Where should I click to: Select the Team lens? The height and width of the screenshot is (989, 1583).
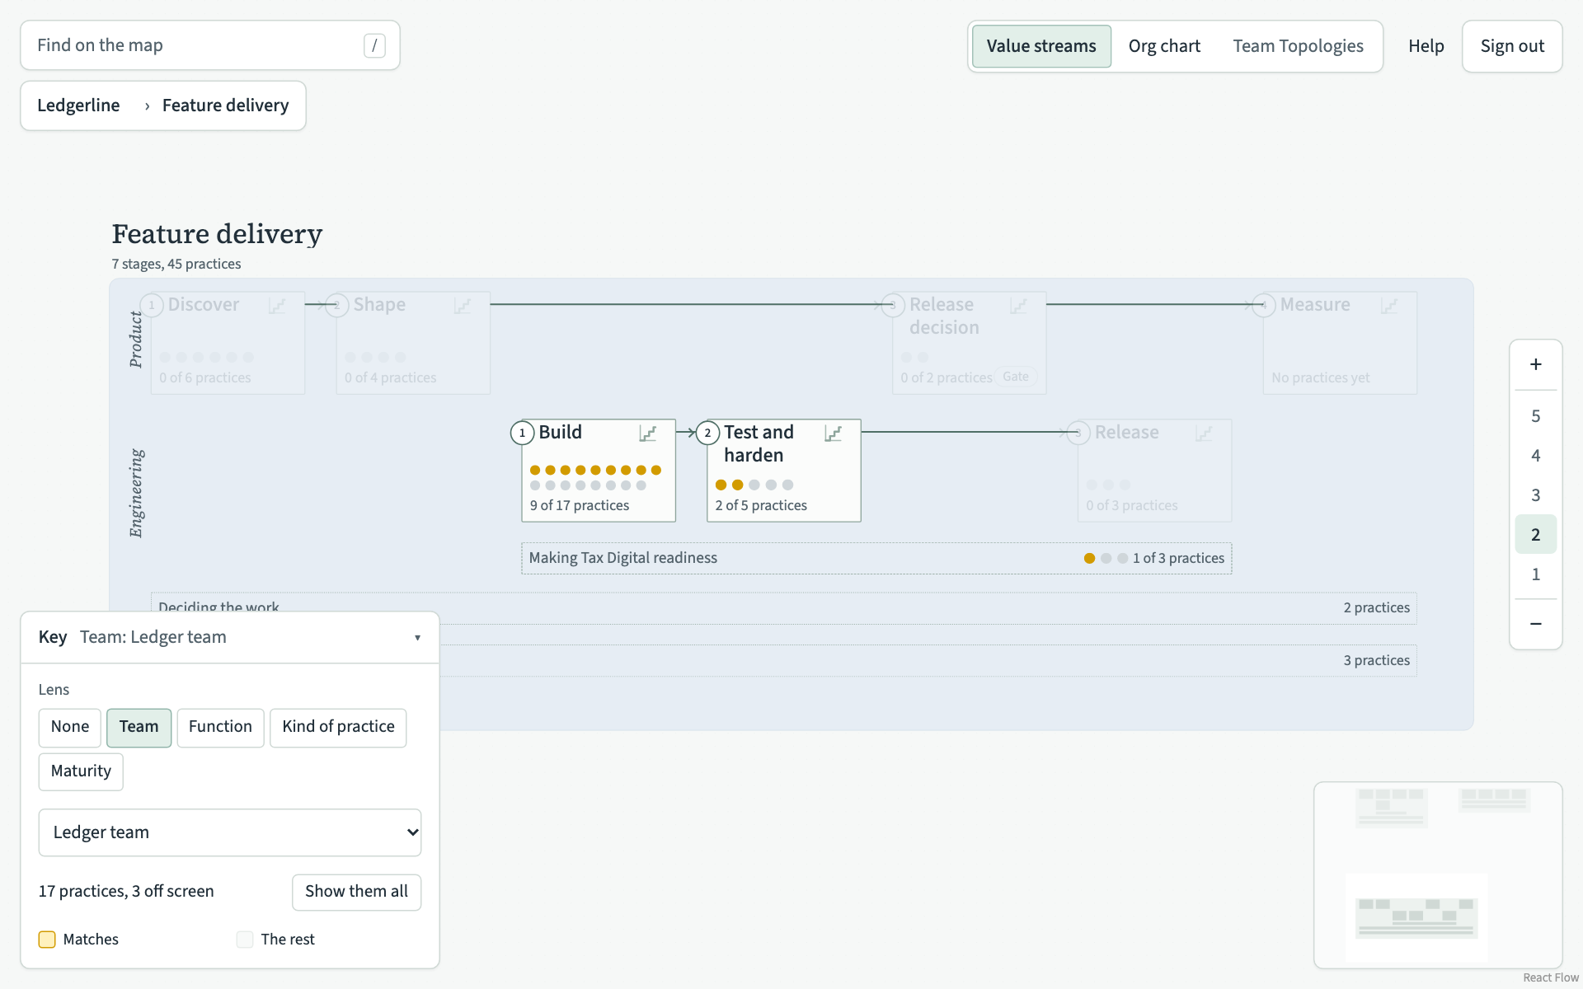pos(139,727)
